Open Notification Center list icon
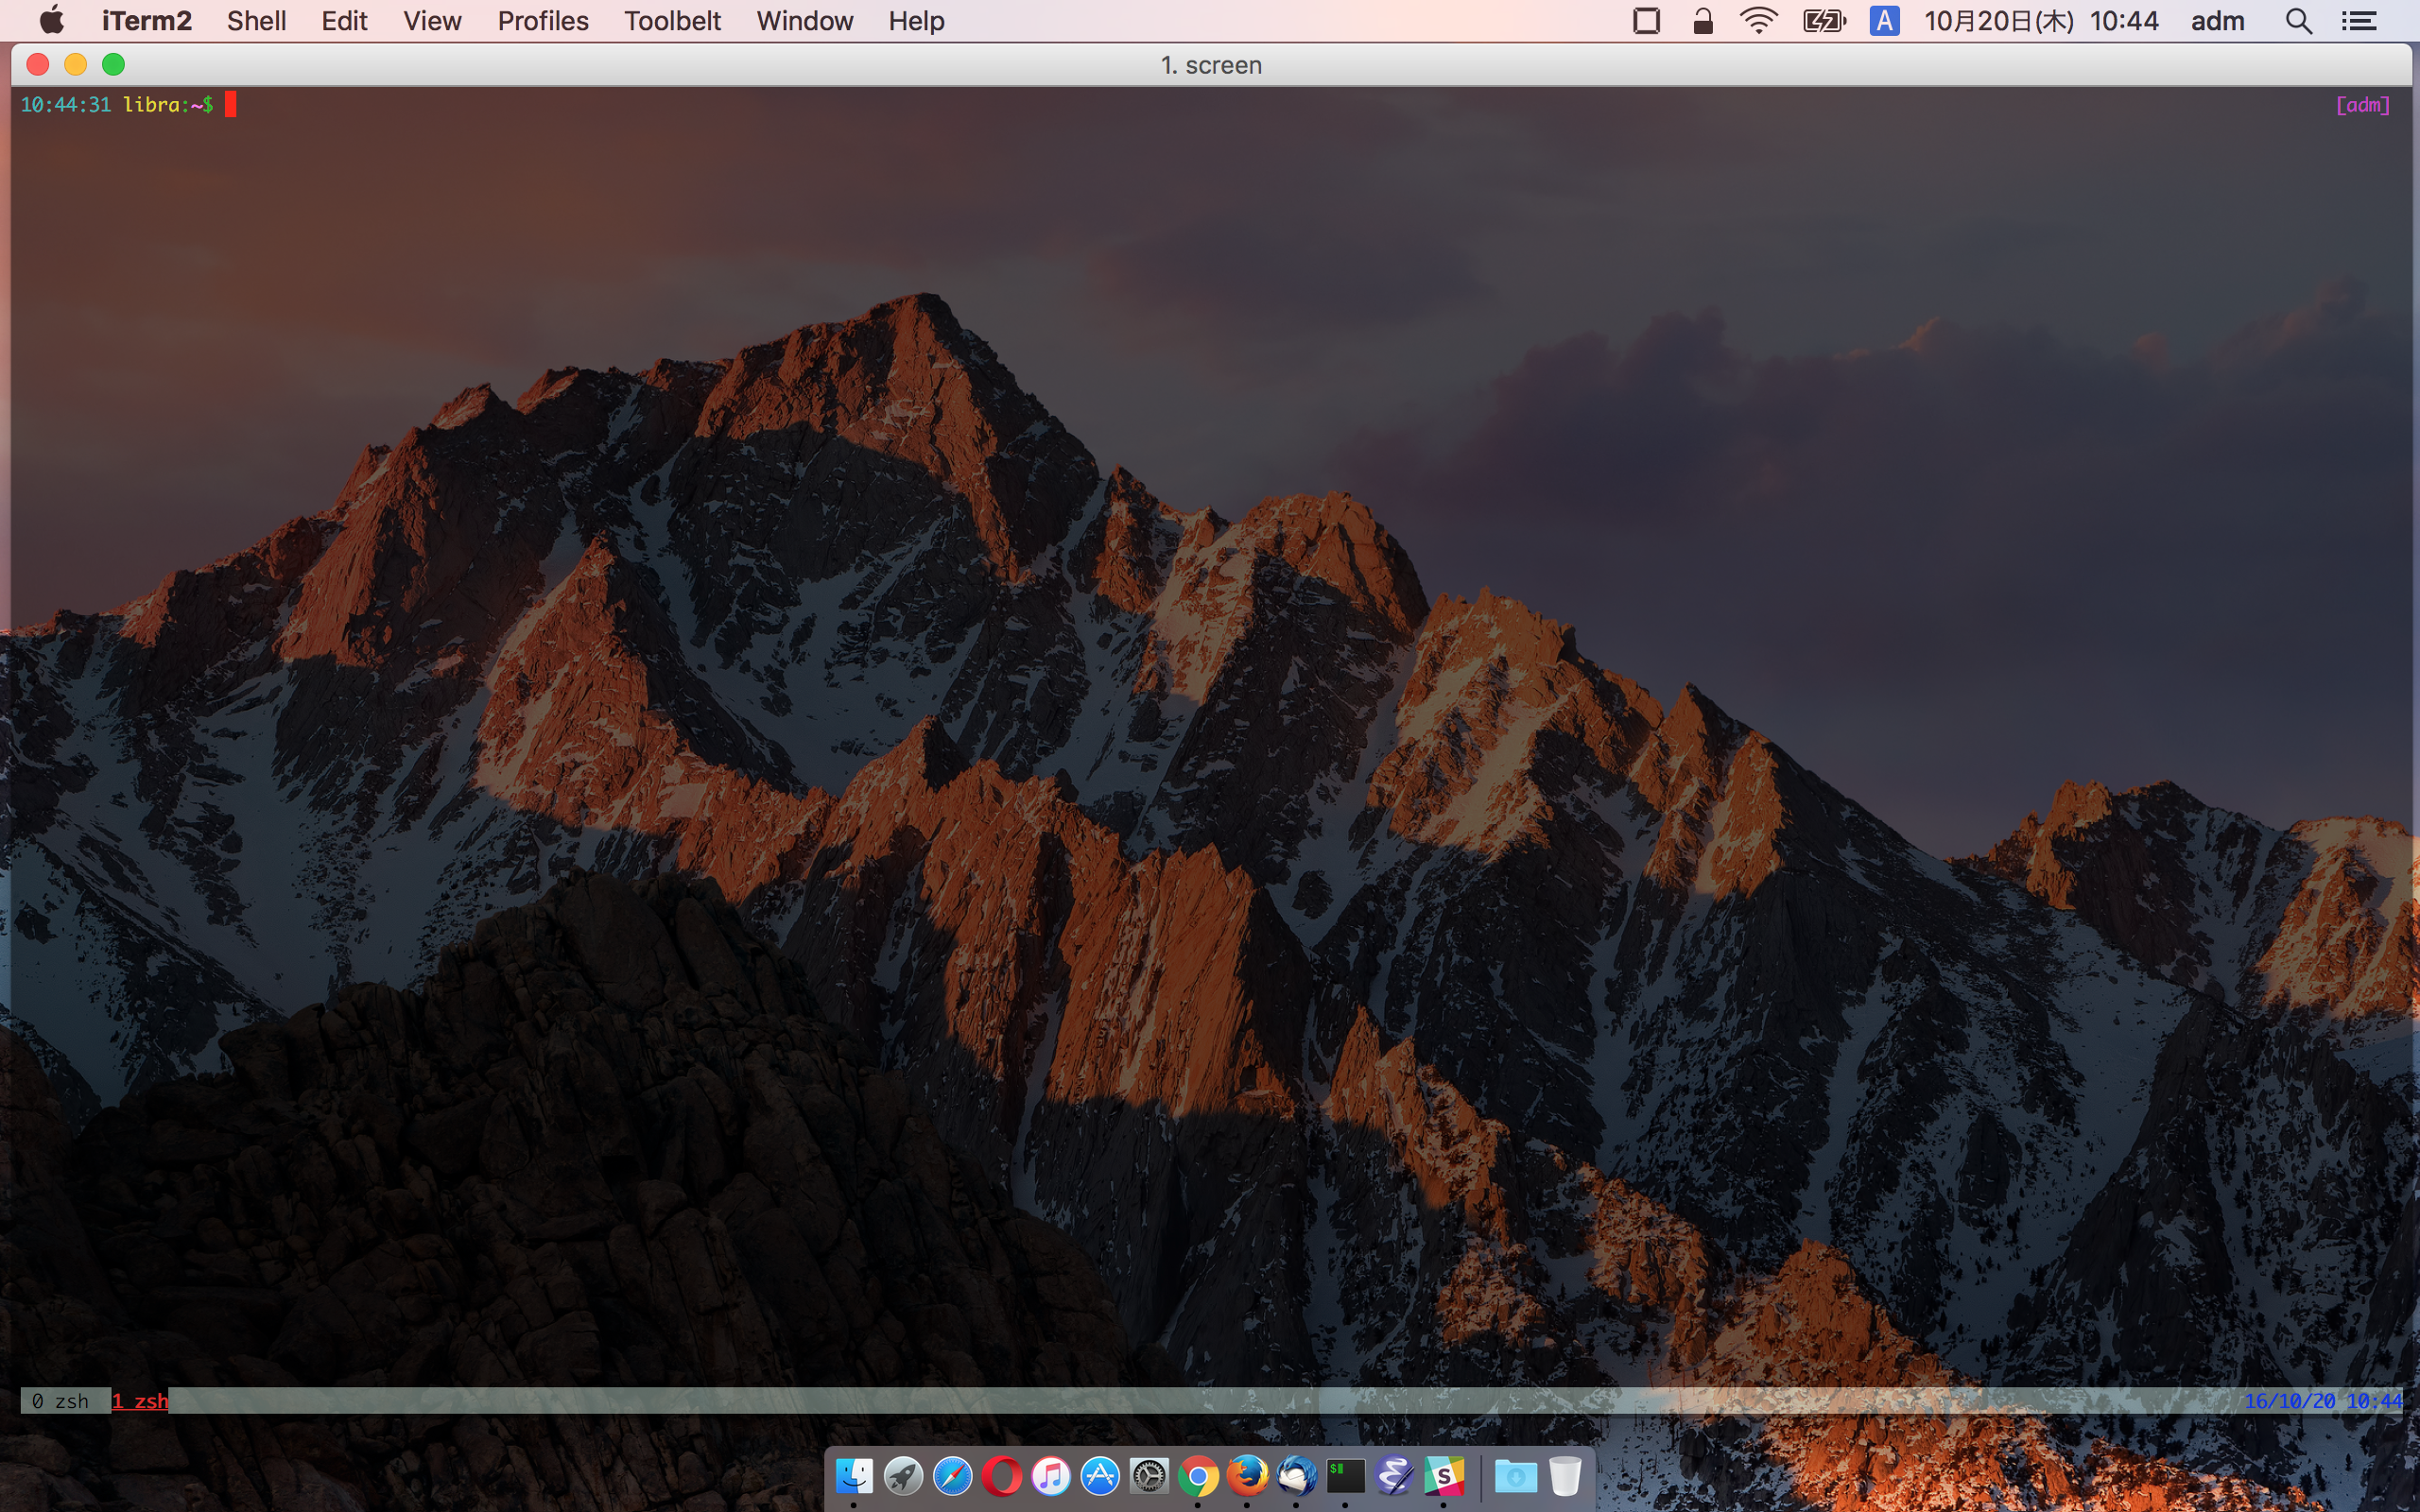The image size is (2420, 1512). pyautogui.click(x=2359, y=21)
